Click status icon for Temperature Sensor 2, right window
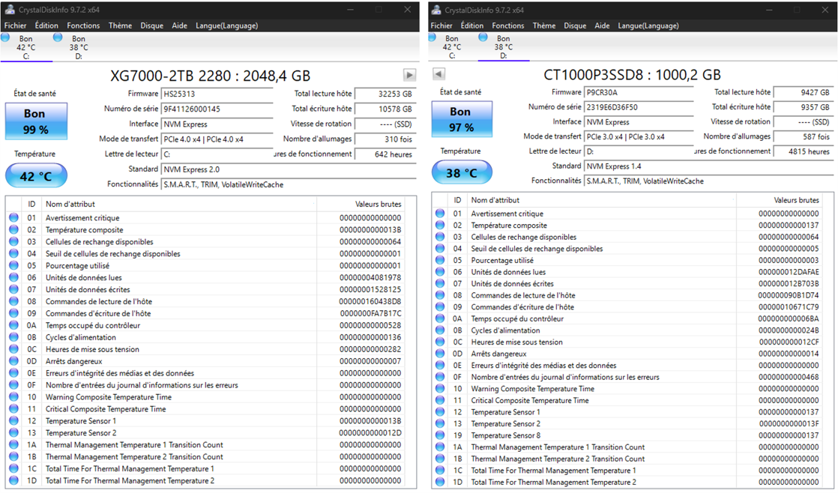 coord(440,423)
